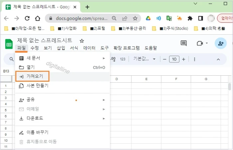The image size is (233, 150).
Task: Click the share page icon in address bar
Action: pos(124,18)
